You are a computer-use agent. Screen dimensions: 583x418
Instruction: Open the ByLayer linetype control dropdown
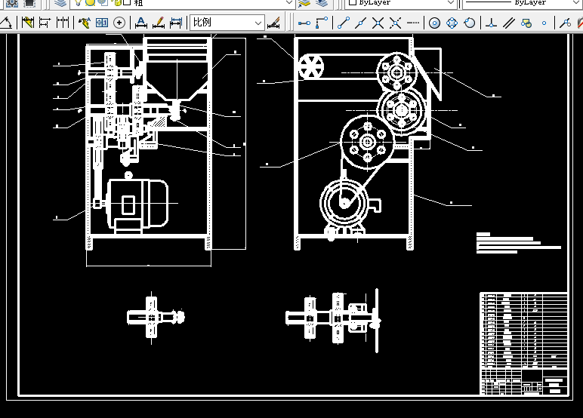click(523, 2)
